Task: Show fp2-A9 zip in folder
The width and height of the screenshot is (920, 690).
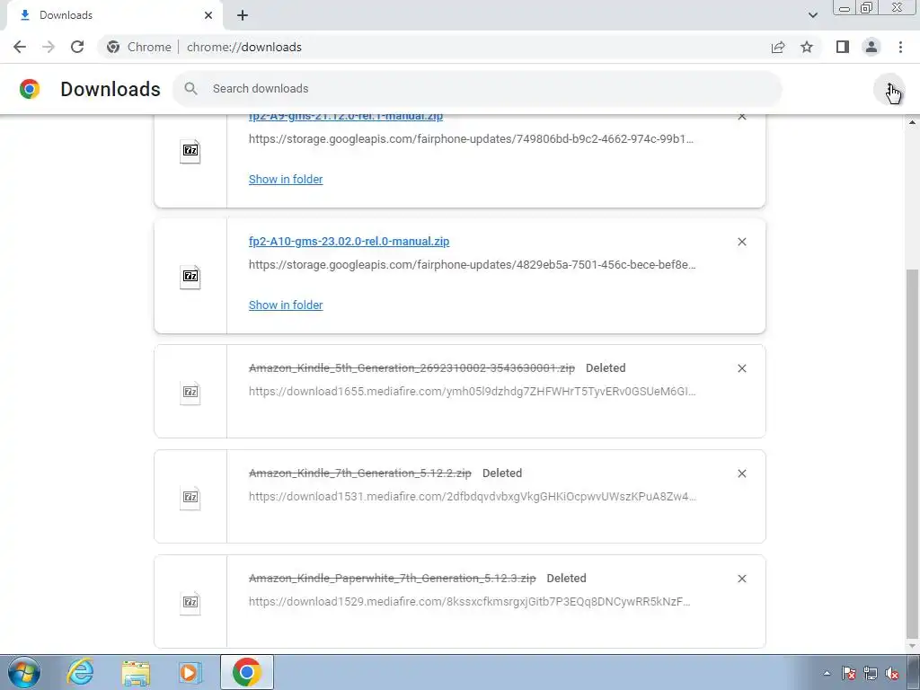Action: (x=286, y=180)
